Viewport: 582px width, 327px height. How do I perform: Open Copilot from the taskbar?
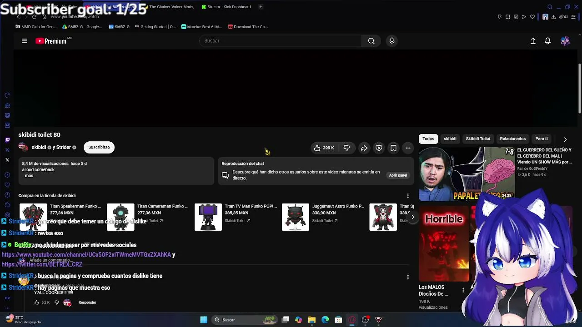click(x=298, y=320)
